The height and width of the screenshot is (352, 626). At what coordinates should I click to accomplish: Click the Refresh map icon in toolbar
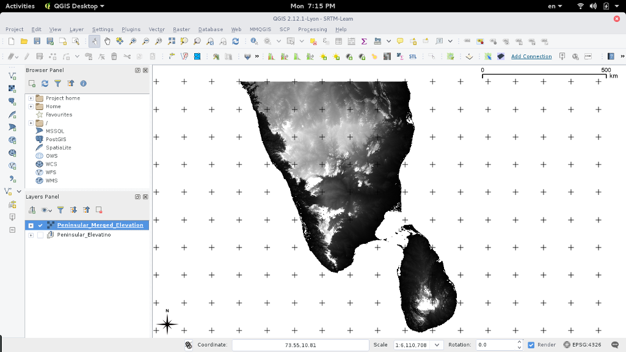(x=235, y=41)
